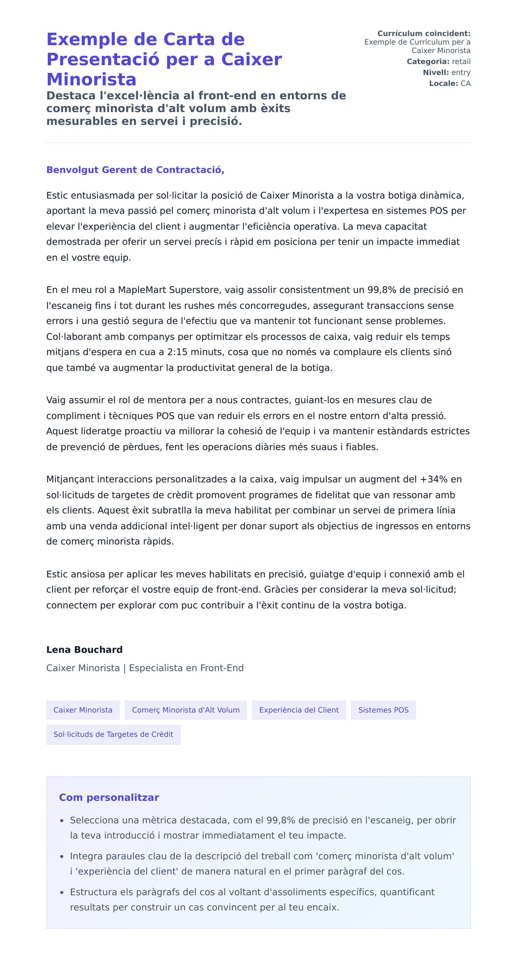This screenshot has height=958, width=517.
Task: Select the 'Comerç Minorista d'Alt Volum' tag
Action: point(186,710)
